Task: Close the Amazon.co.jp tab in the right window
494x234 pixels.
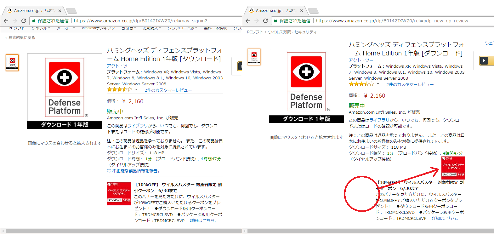Action: coord(301,11)
